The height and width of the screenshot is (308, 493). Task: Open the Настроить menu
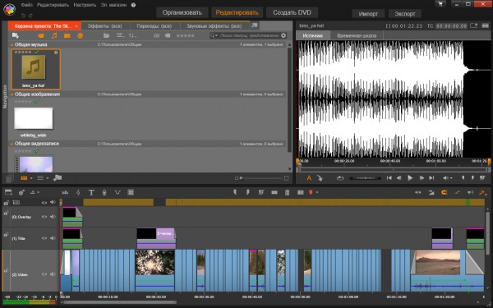point(85,5)
